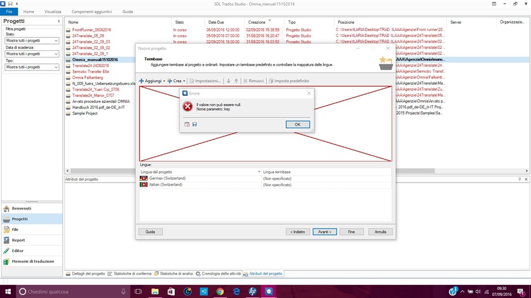The image size is (531, 298).
Task: Click the save icon in title bar
Action: coord(10,4)
